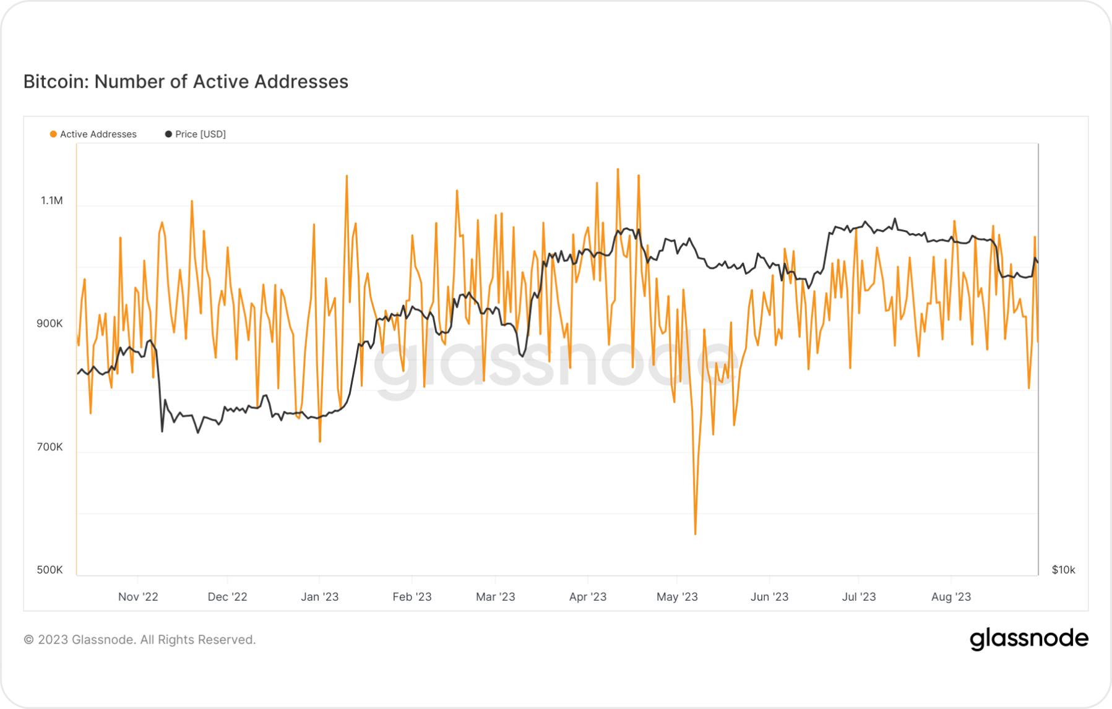This screenshot has width=1112, height=709.
Task: Click the Jan '23 x-axis label
Action: pos(319,597)
